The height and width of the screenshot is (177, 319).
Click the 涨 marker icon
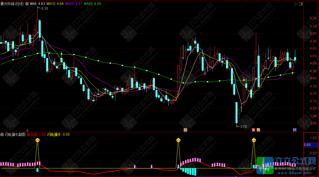(x=254, y=130)
